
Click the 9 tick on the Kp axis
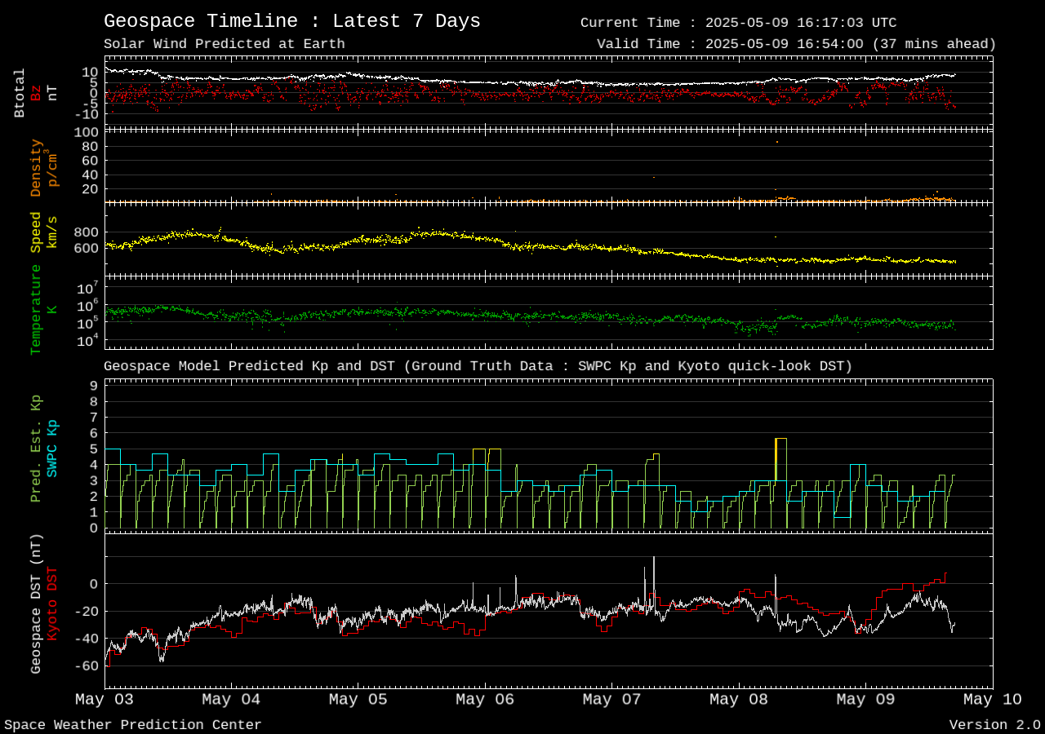94,386
